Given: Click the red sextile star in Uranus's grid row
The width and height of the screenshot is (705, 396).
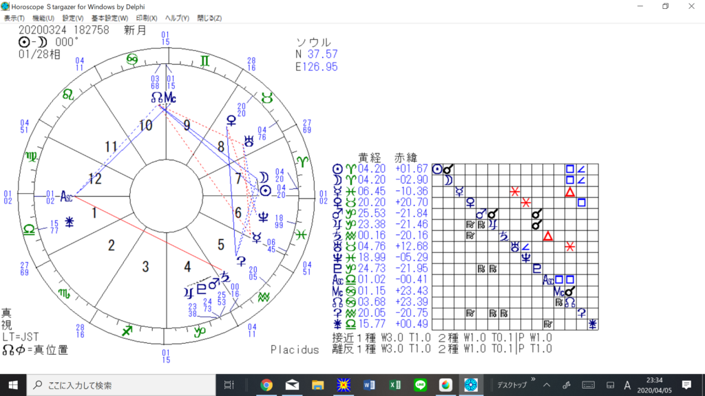Looking at the screenshot, I should (570, 247).
